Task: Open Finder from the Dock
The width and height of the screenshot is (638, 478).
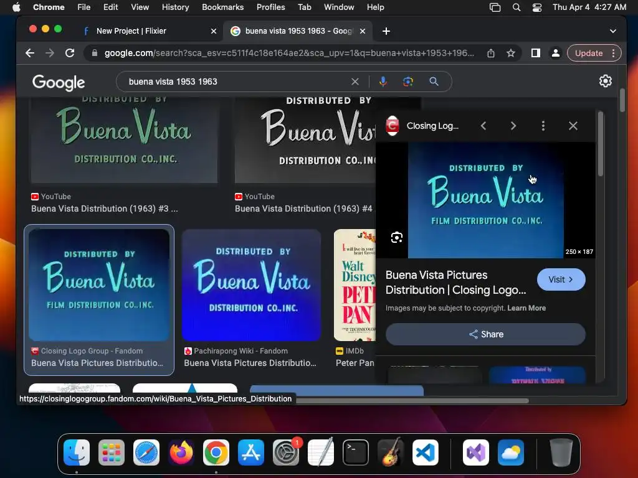Action: click(x=77, y=452)
